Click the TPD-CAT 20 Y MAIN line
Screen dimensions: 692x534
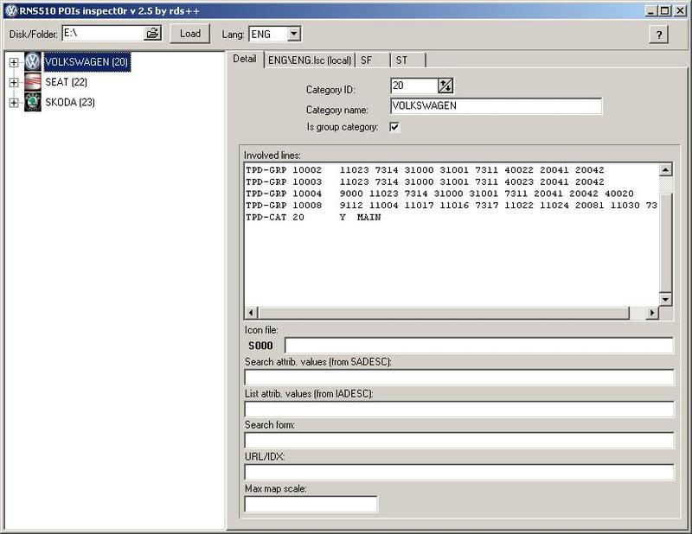point(313,218)
